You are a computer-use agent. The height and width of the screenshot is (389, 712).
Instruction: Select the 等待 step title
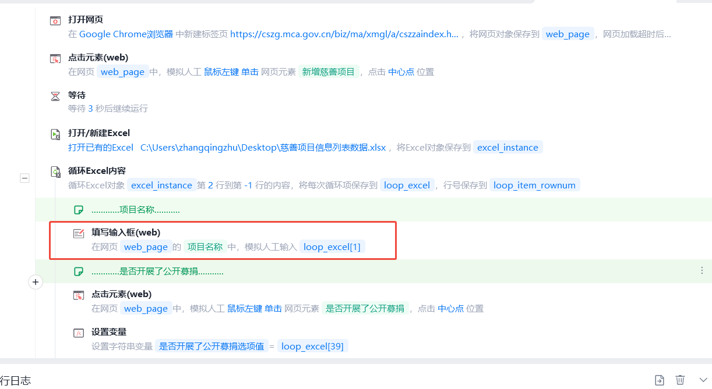coord(77,95)
